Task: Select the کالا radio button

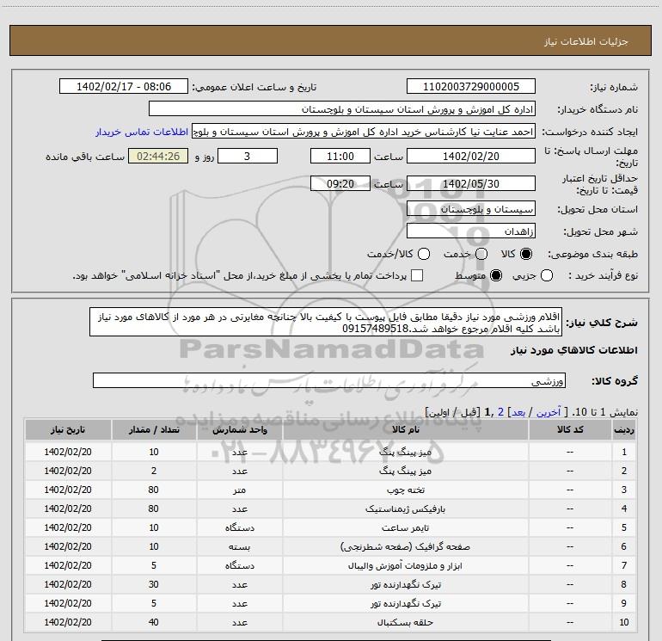Action: coord(526,254)
